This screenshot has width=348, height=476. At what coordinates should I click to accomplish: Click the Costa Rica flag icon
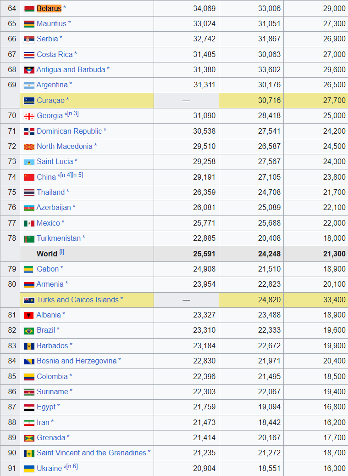click(29, 55)
